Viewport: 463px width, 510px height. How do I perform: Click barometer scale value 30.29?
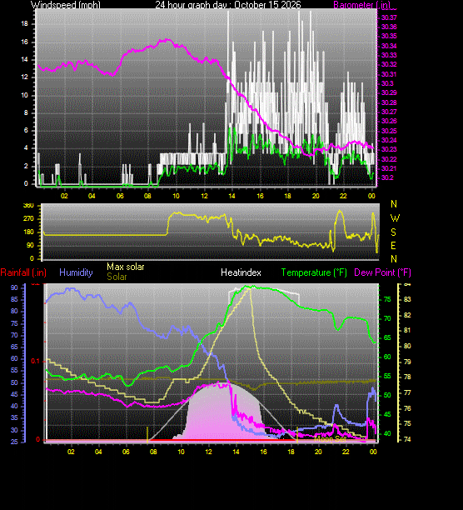(x=389, y=92)
